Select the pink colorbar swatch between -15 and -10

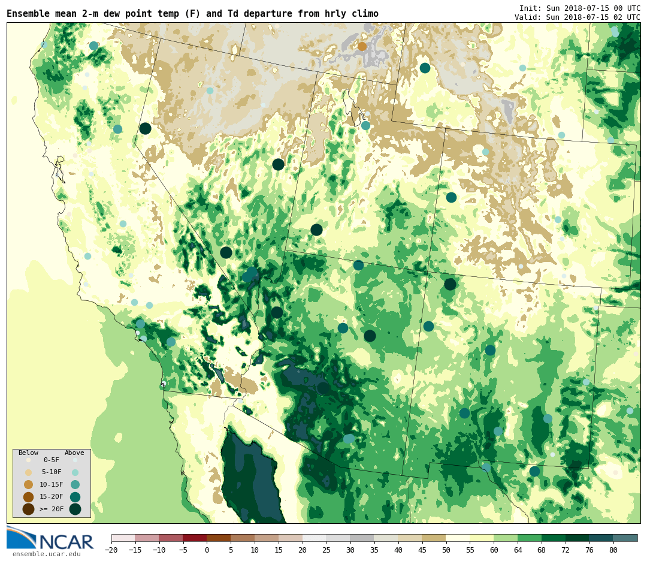[x=147, y=538]
